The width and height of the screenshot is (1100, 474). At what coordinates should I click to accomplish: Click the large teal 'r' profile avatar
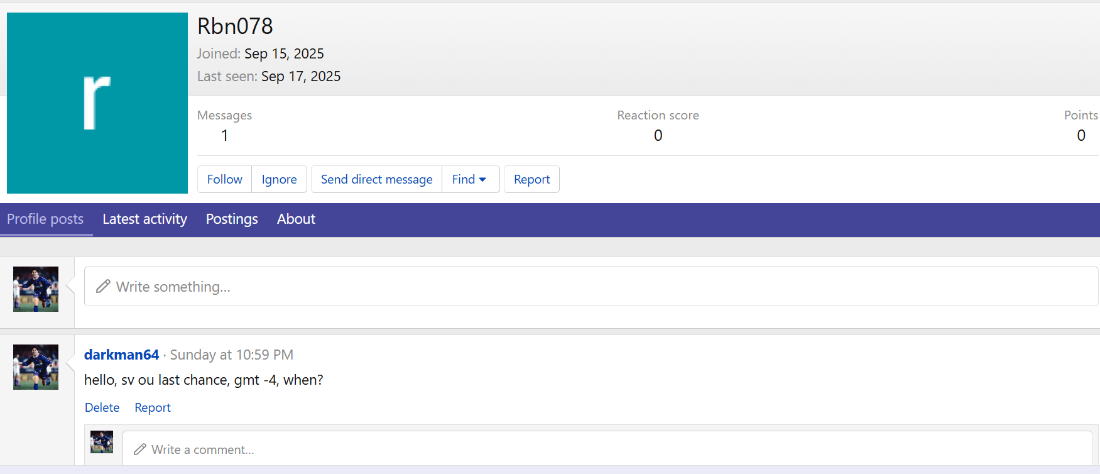97,103
